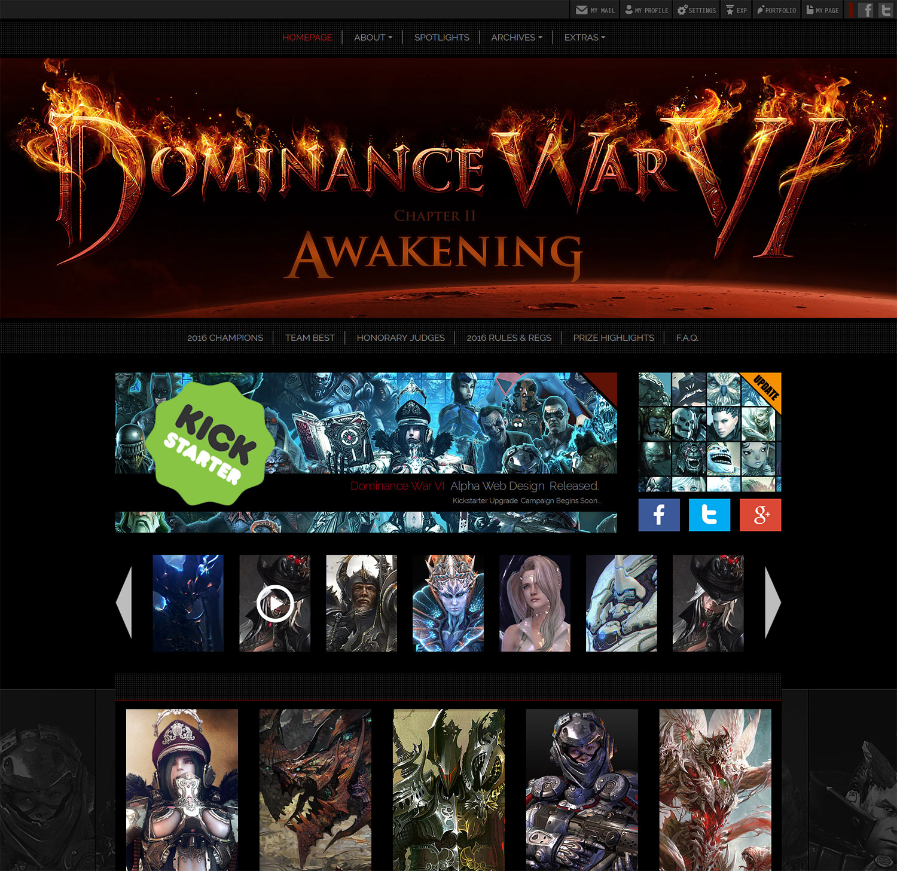Open Honorary Judges link
This screenshot has width=897, height=871.
point(401,338)
